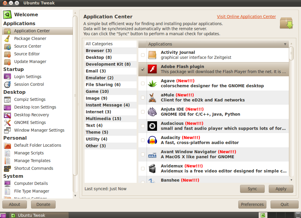Click the About button
Image resolution: width=301 pixels, height=218 pixels.
point(14,205)
